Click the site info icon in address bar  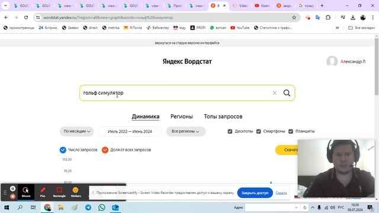(38, 17)
